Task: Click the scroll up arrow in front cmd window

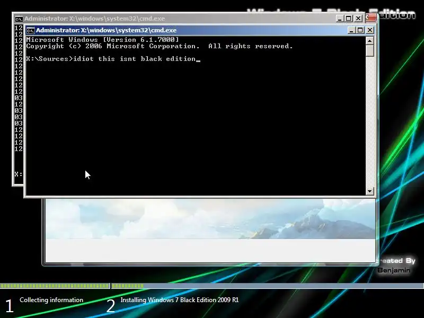Action: tap(369, 41)
